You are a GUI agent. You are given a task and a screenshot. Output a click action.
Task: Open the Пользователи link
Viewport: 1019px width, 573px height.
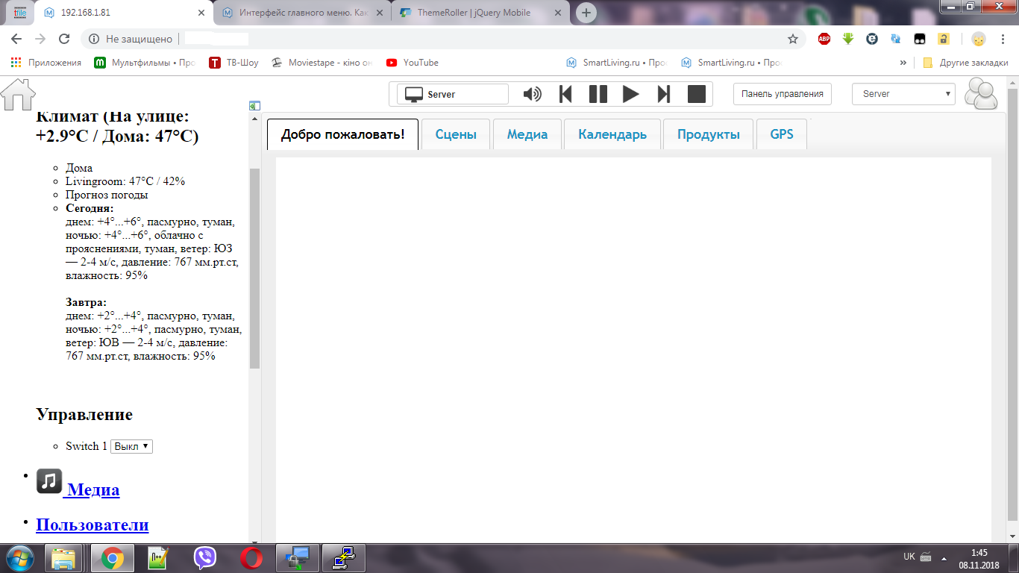click(92, 525)
